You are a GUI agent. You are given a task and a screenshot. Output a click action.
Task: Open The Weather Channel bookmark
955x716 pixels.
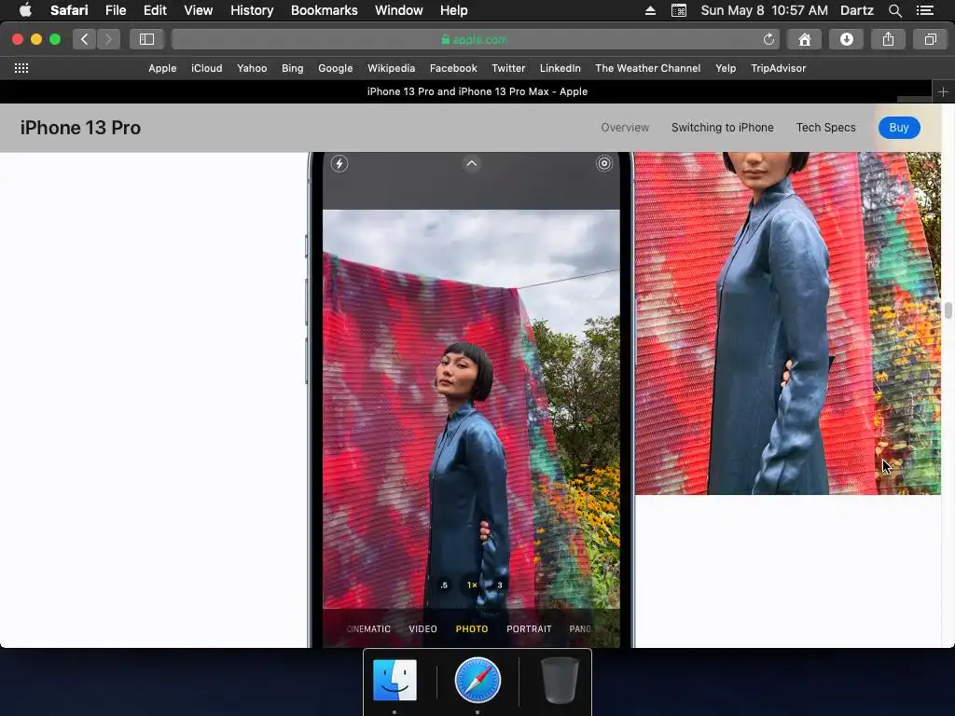[x=647, y=68]
